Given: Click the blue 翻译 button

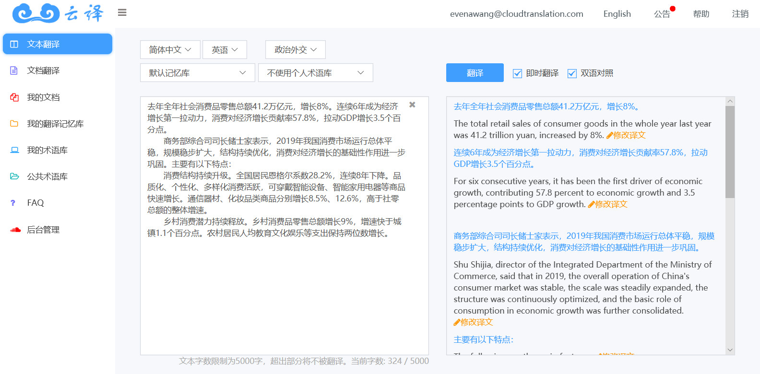Looking at the screenshot, I should tap(475, 73).
